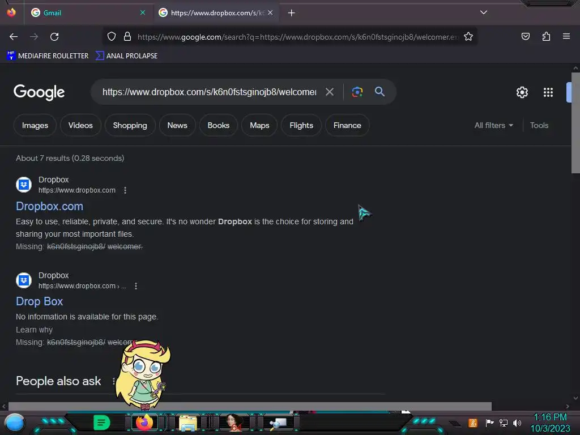This screenshot has width=580, height=435.
Task: Open the green notes app in taskbar
Action: coord(101,423)
